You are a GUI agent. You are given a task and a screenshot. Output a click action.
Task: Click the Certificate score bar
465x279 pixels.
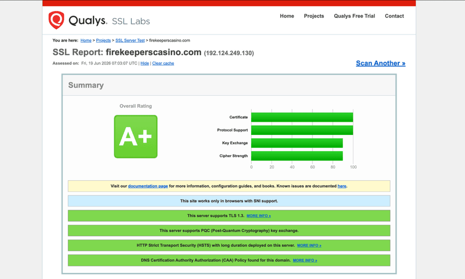[302, 117]
